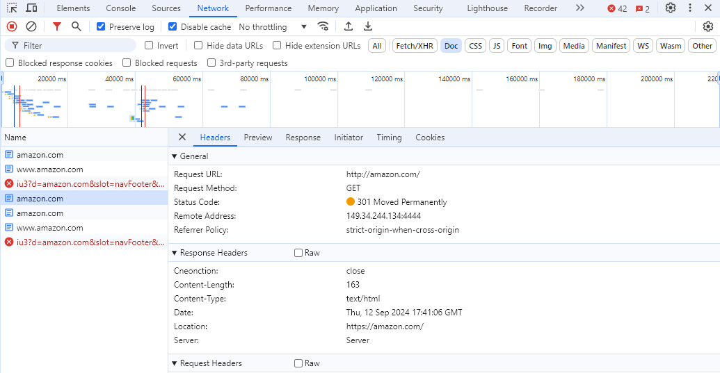Enable Raw view for Response Headers
Viewport: 720px width, 373px height.
point(298,253)
